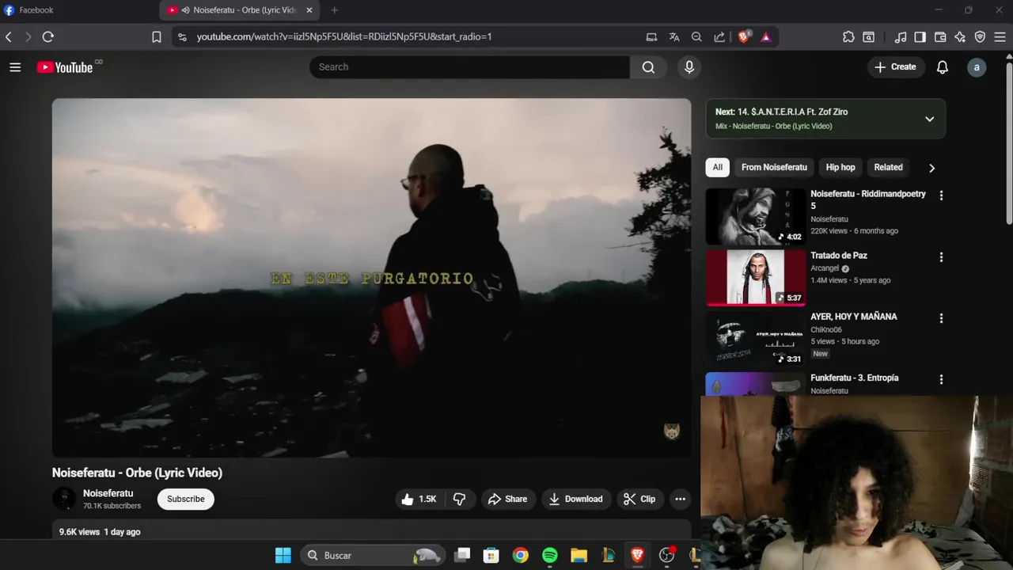Click the zoom magnifier icon in address bar
This screenshot has height=570, width=1013.
click(x=696, y=36)
